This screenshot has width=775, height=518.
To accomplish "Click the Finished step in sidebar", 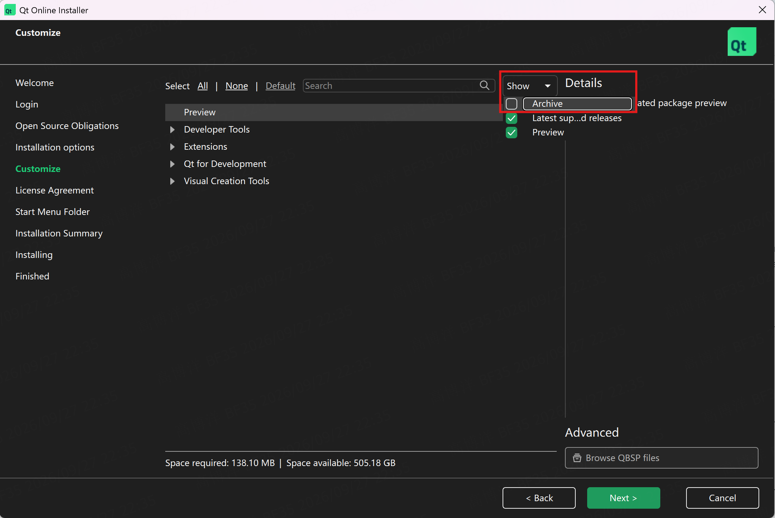I will point(32,276).
